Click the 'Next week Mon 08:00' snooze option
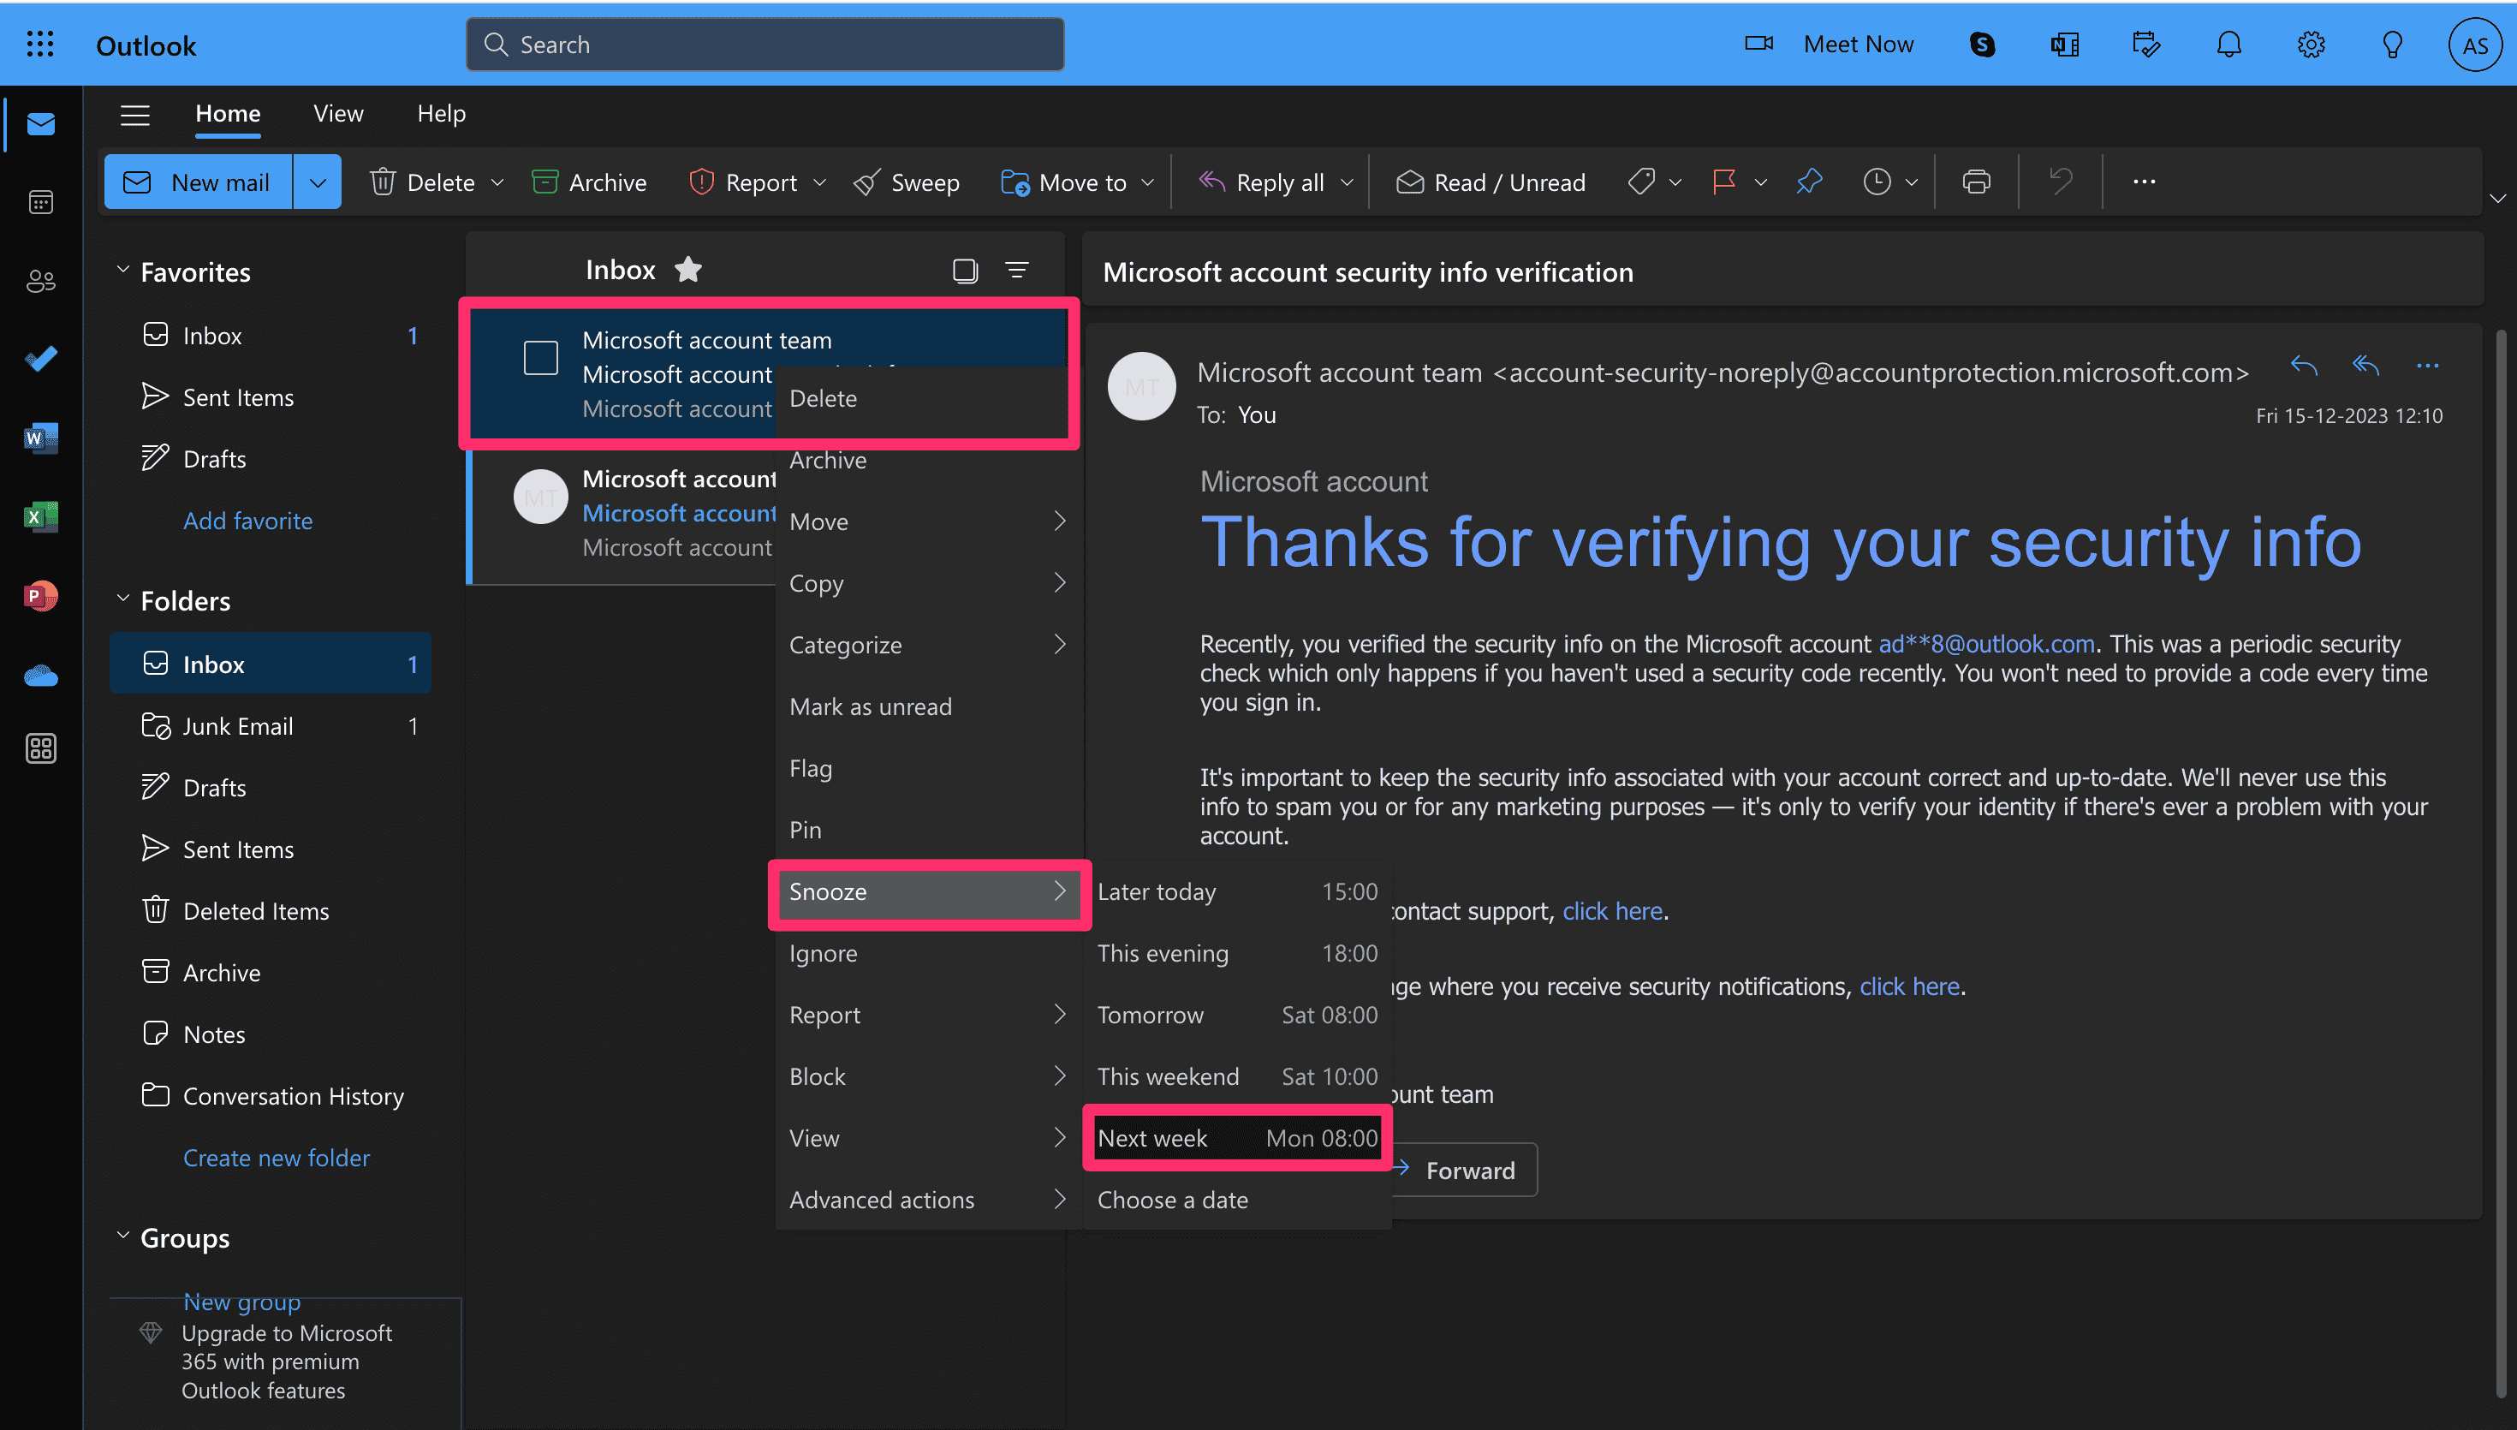 coord(1235,1136)
